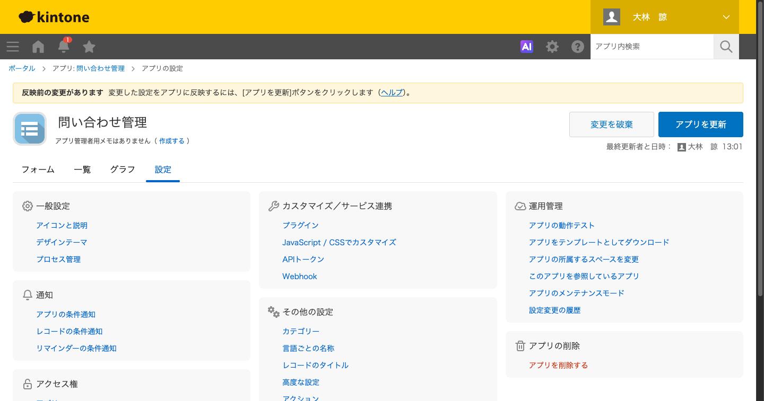Open Webhook settings
The height and width of the screenshot is (401, 764).
point(300,276)
